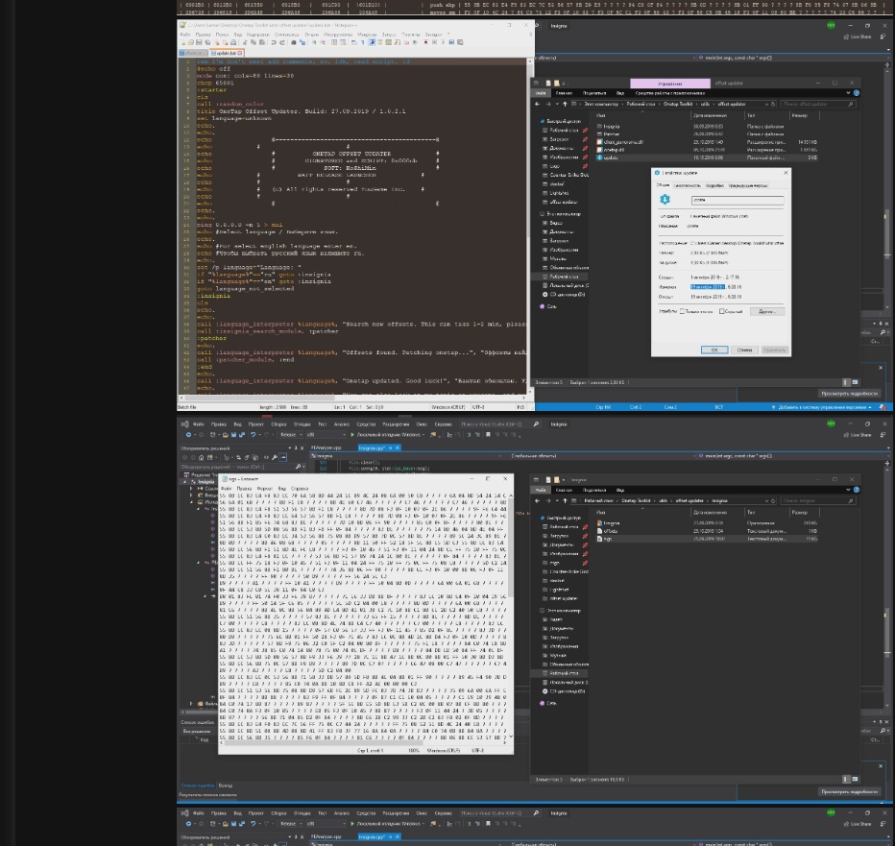This screenshot has width=895, height=846.
Task: Click the search box in offset updater Explorer
Action: click(817, 104)
